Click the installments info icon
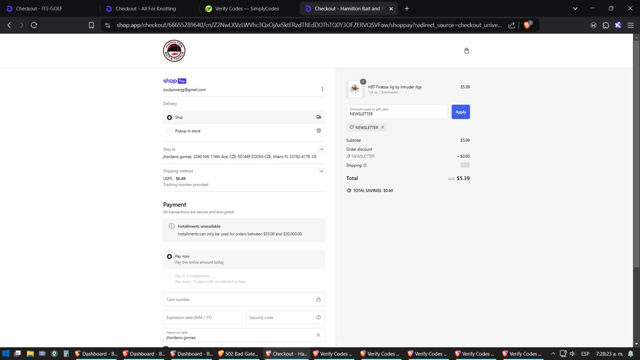640x360 pixels. point(172,226)
